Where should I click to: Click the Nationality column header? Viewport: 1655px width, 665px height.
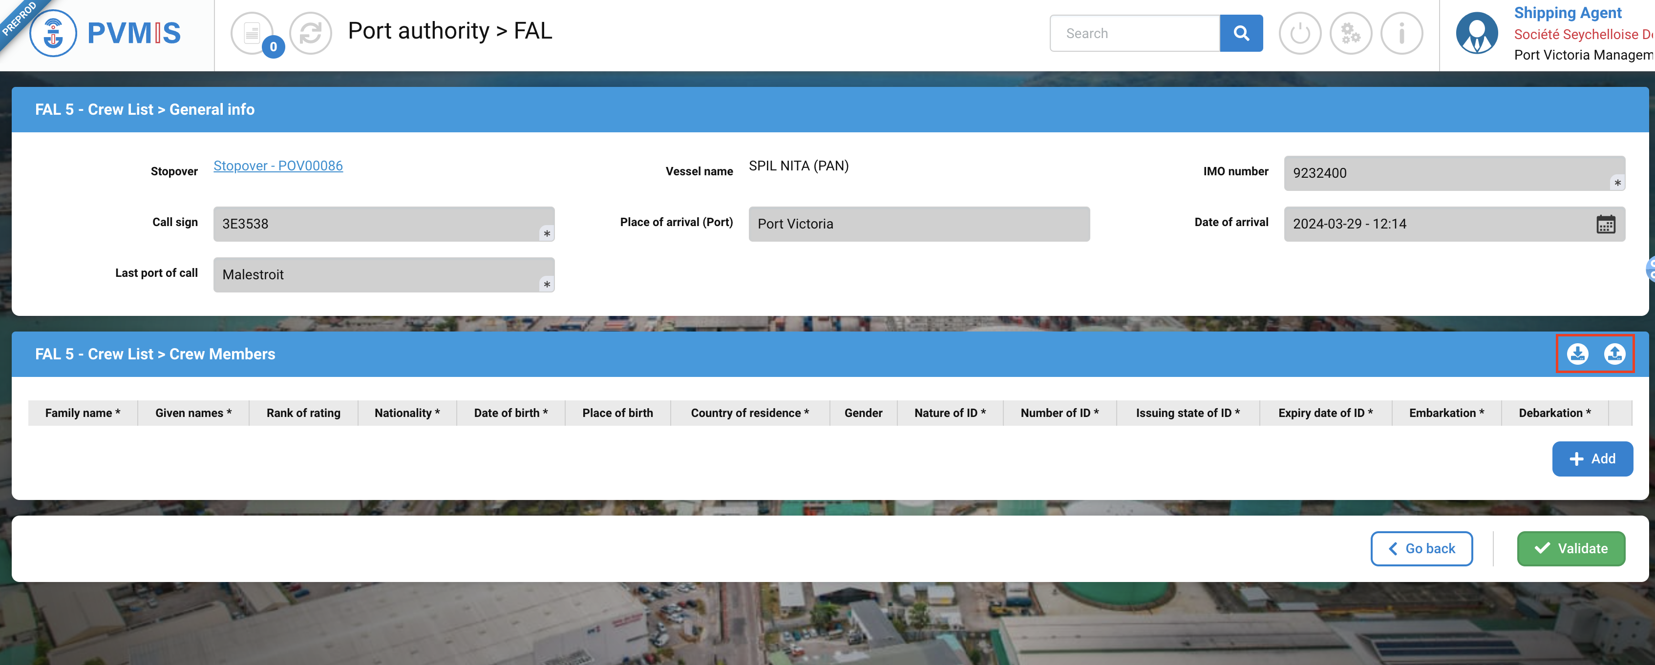click(407, 413)
